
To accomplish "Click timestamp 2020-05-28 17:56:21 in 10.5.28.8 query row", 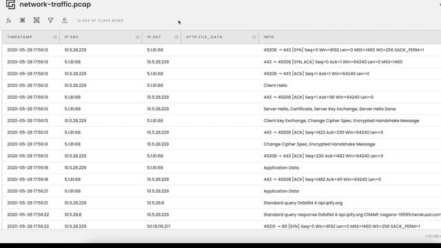I will coord(28,203).
